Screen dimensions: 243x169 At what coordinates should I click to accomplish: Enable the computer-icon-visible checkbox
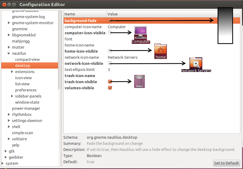click(110, 33)
